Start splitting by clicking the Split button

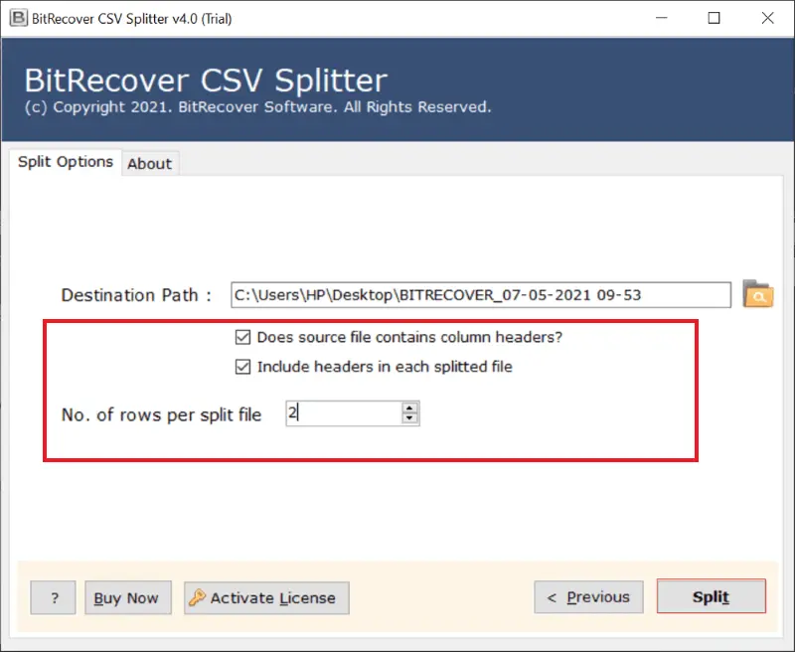click(x=711, y=596)
